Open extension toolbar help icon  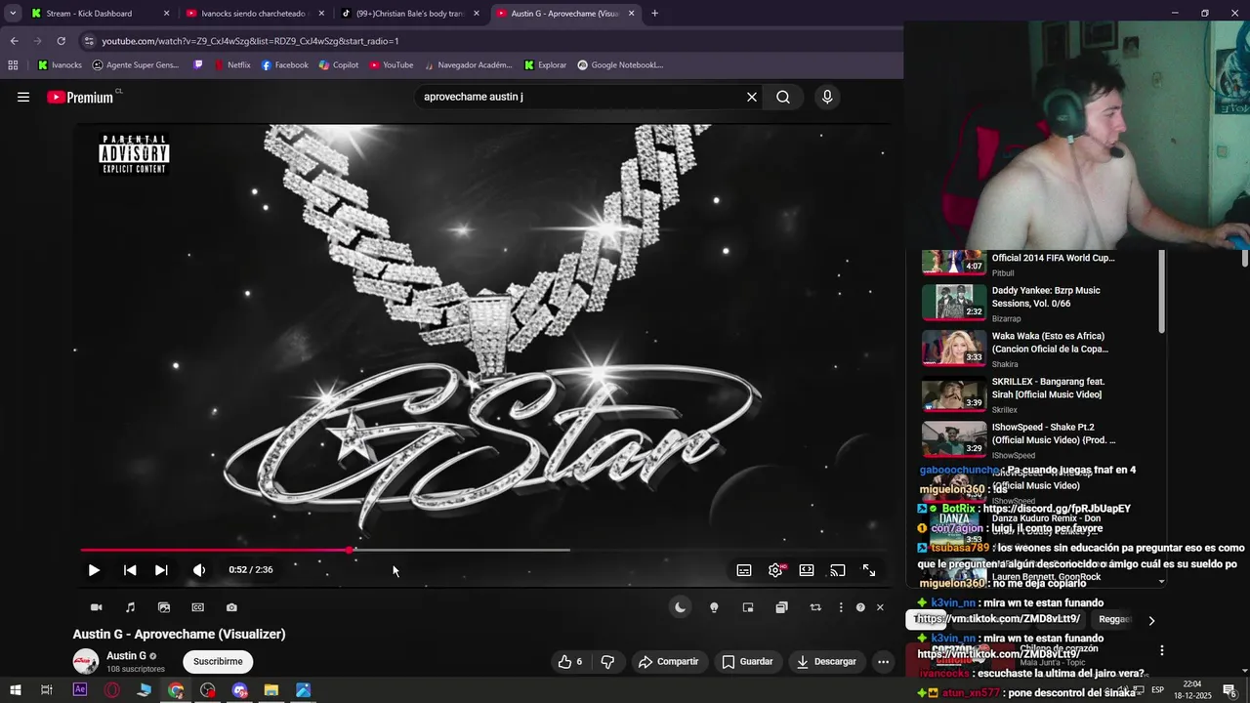point(860,607)
